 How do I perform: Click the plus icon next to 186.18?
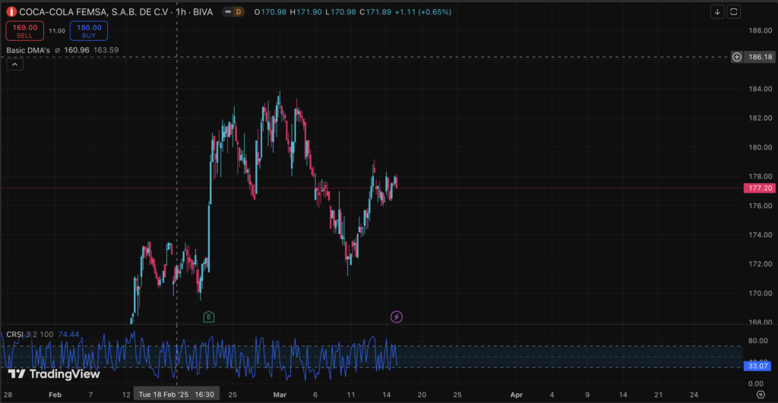point(737,57)
